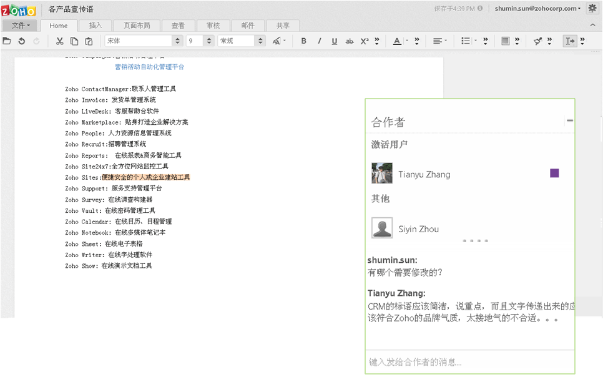
Task: Click the collaborator message input field
Action: 469,362
